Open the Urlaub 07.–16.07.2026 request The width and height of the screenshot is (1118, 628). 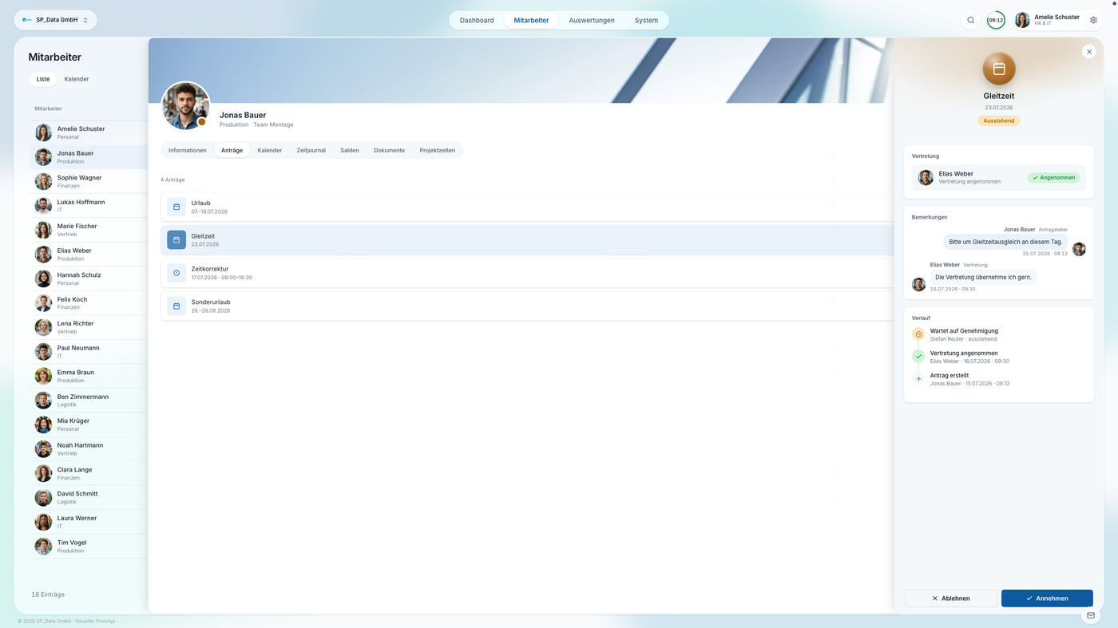pos(527,207)
